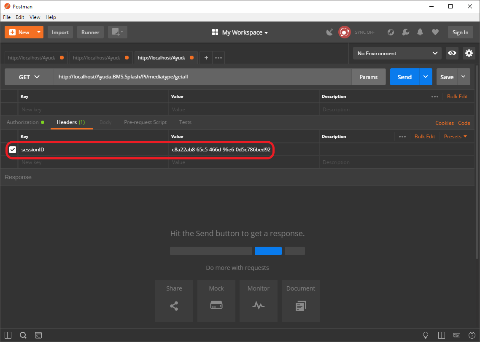480x342 pixels.
Task: Click Bulk Edit in headers section
Action: (x=425, y=137)
